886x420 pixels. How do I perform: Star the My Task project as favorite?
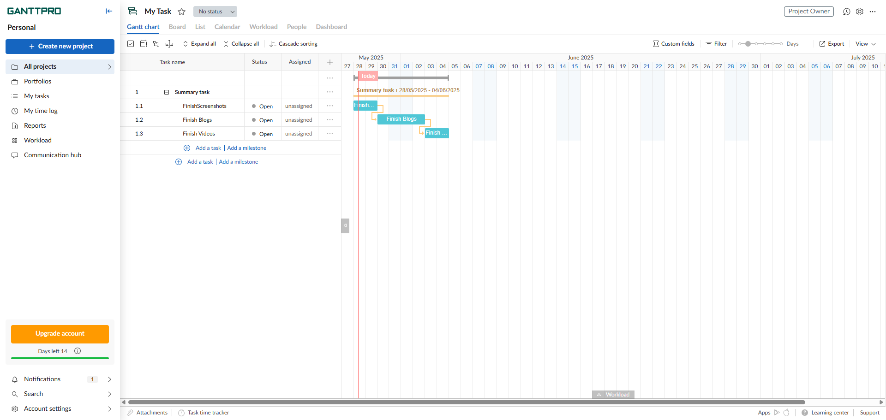pyautogui.click(x=182, y=12)
